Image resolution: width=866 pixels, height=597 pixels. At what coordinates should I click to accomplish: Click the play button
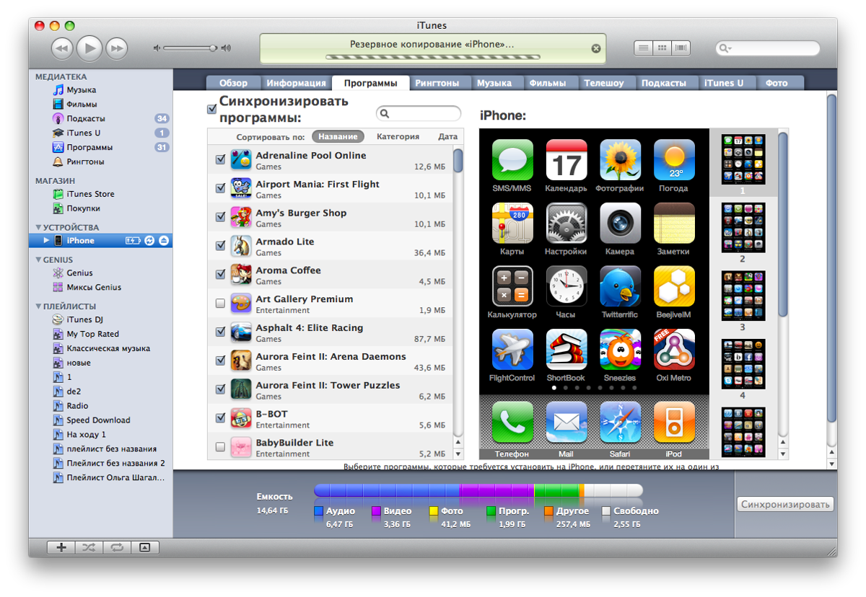coord(89,48)
